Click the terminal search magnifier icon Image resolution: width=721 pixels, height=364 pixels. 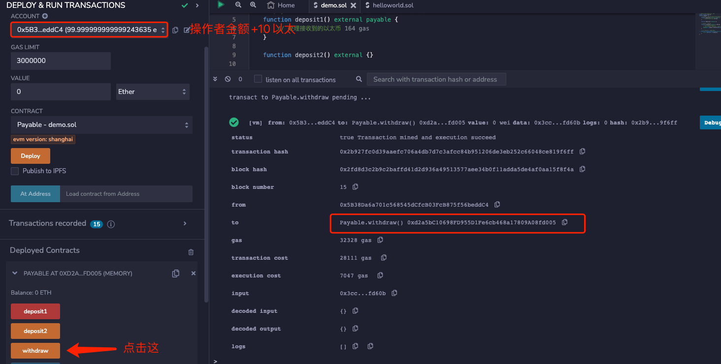pyautogui.click(x=359, y=79)
